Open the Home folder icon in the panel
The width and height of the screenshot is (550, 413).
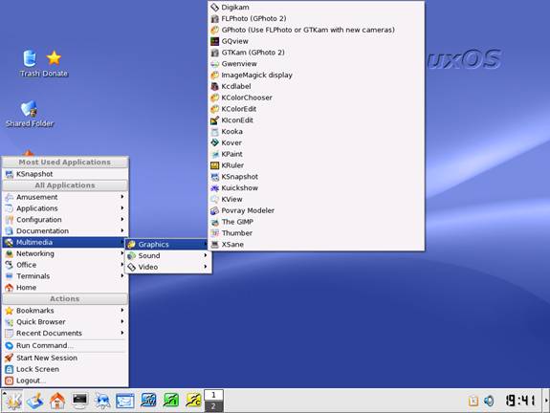(x=57, y=401)
